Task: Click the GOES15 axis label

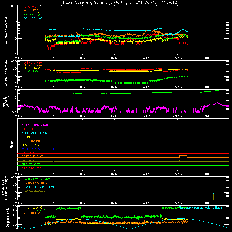Action: tap(6, 101)
